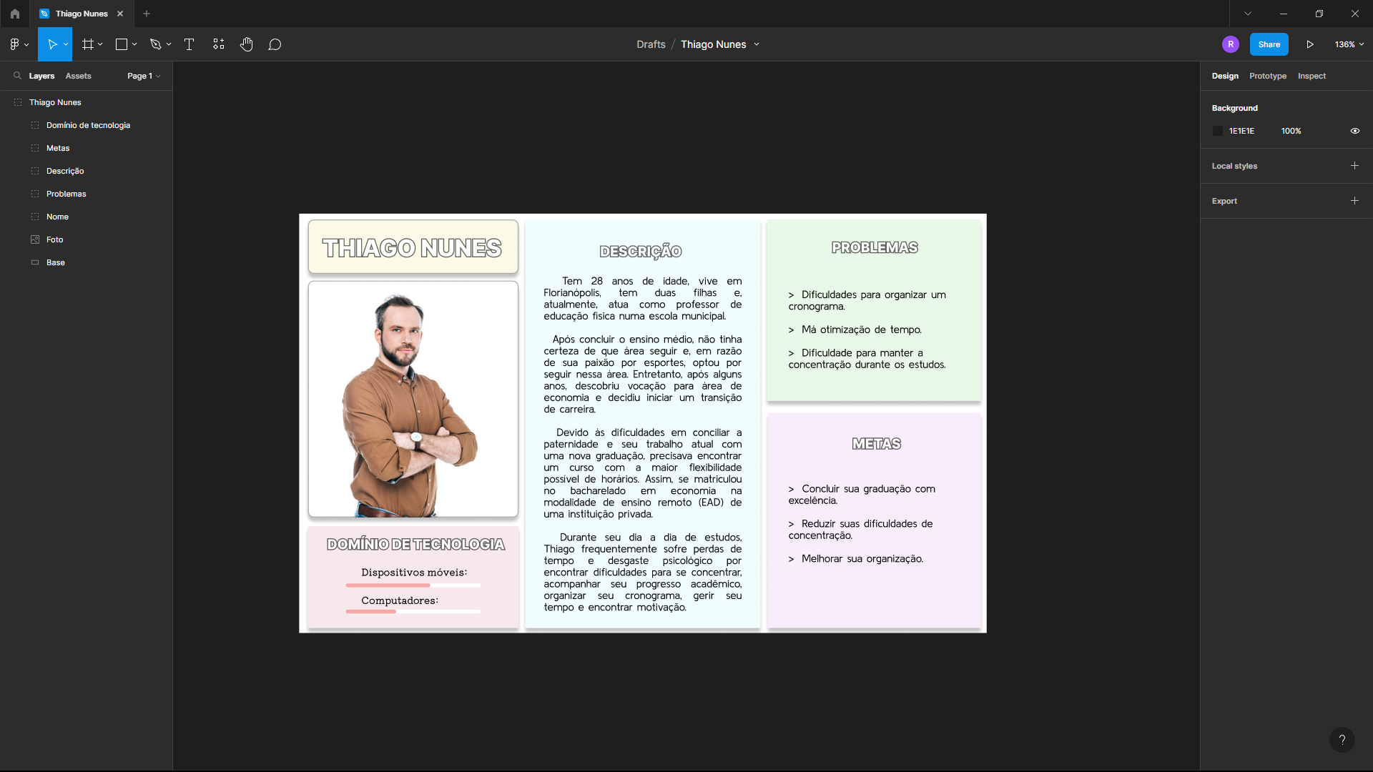Click the THIAGO NUNES heading on canvas
Screen dimensions: 1373x772
[x=413, y=248]
